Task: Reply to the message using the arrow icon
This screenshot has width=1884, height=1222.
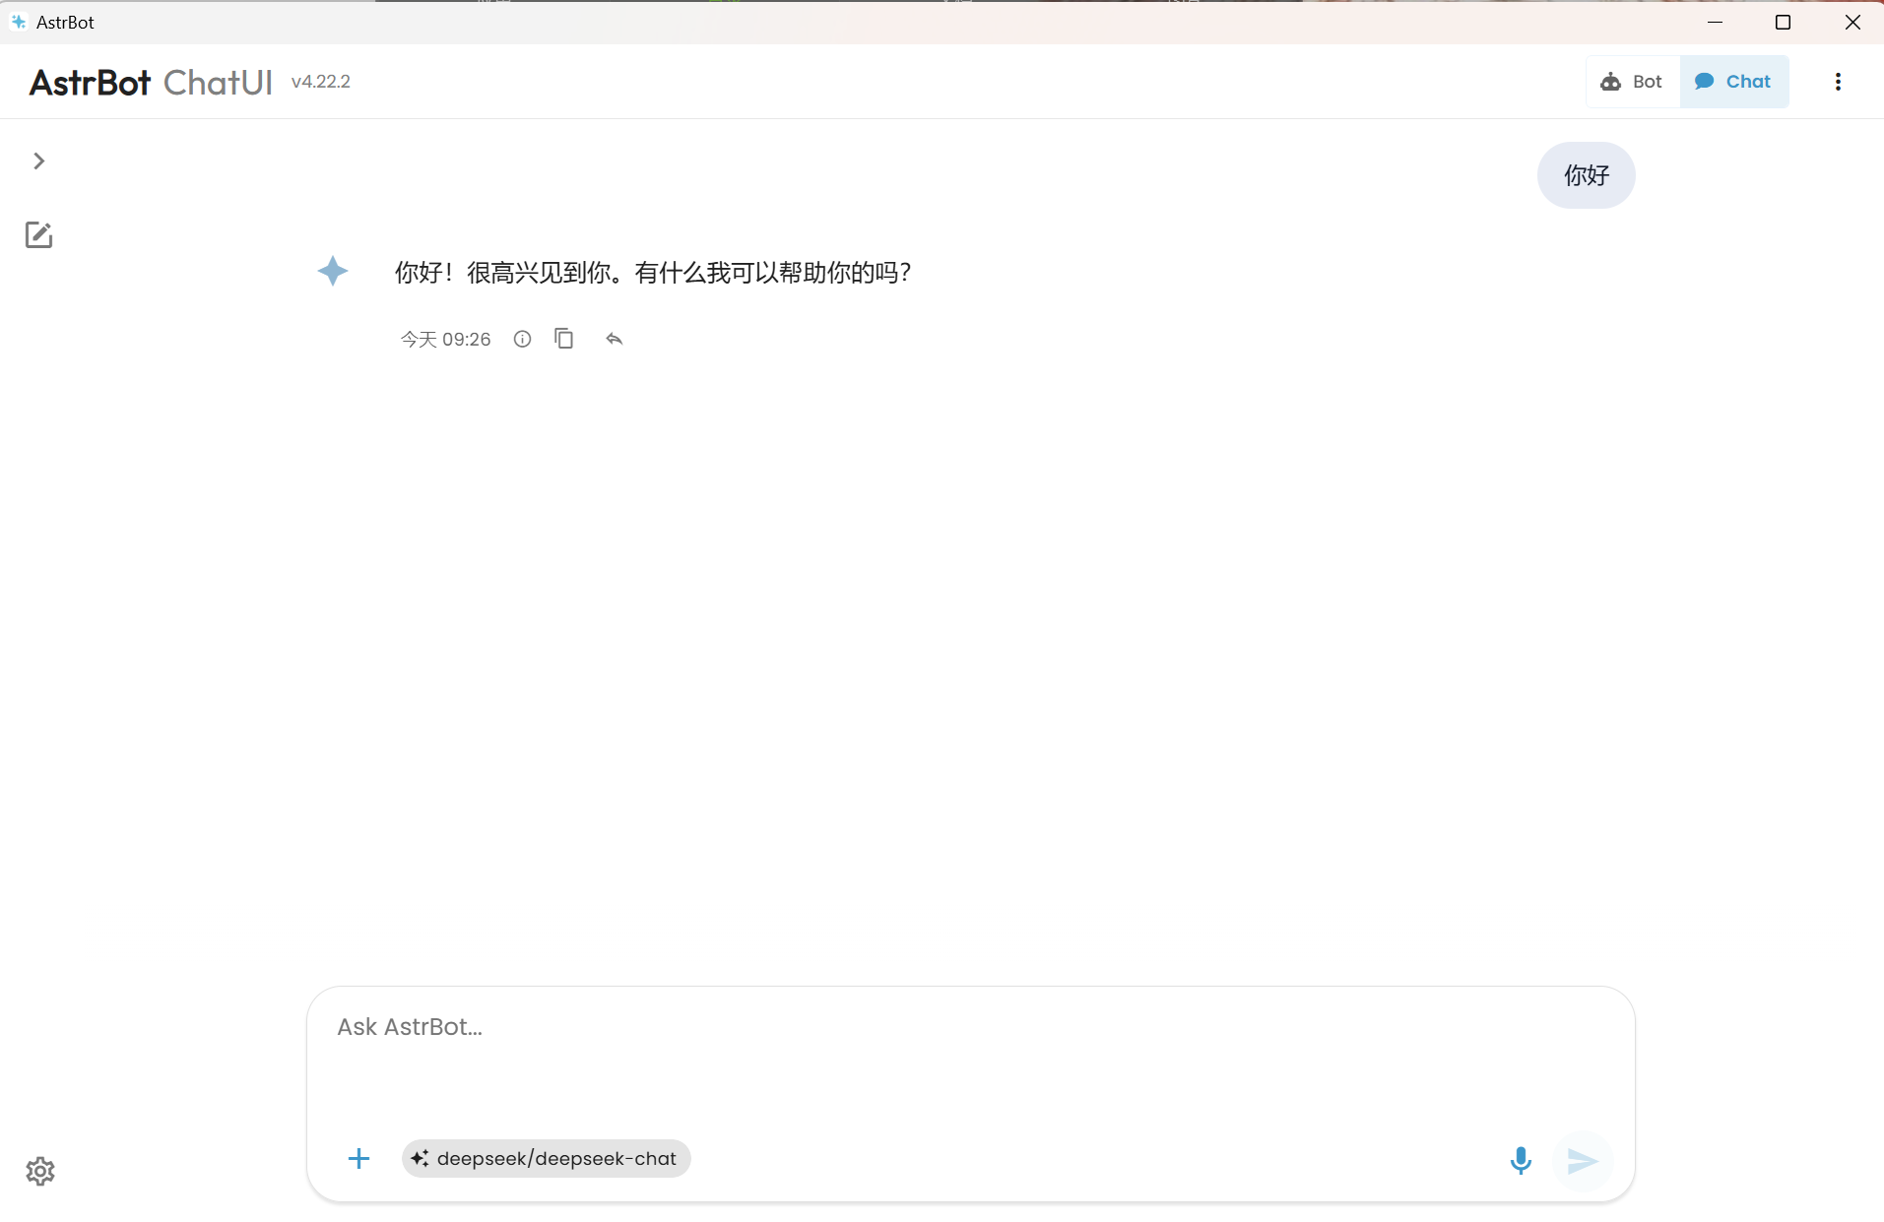Action: point(615,339)
